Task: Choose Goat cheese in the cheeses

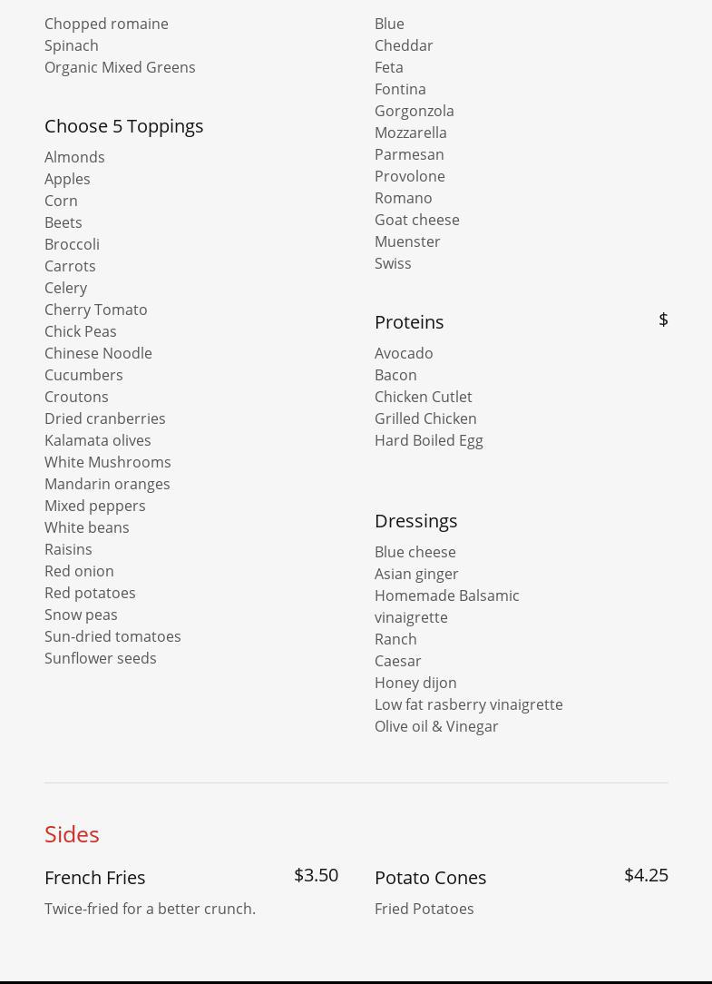Action: point(417,220)
